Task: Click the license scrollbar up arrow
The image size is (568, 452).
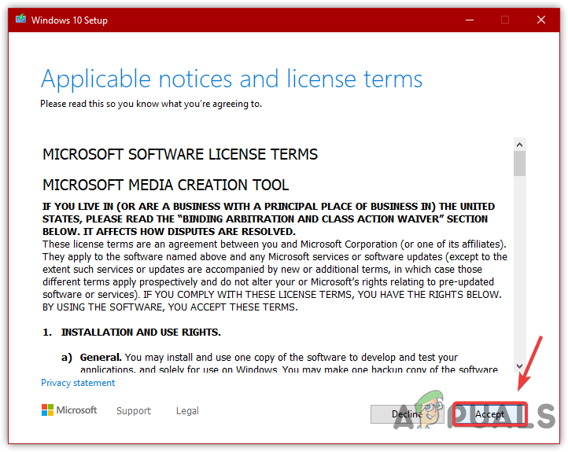Action: click(519, 145)
